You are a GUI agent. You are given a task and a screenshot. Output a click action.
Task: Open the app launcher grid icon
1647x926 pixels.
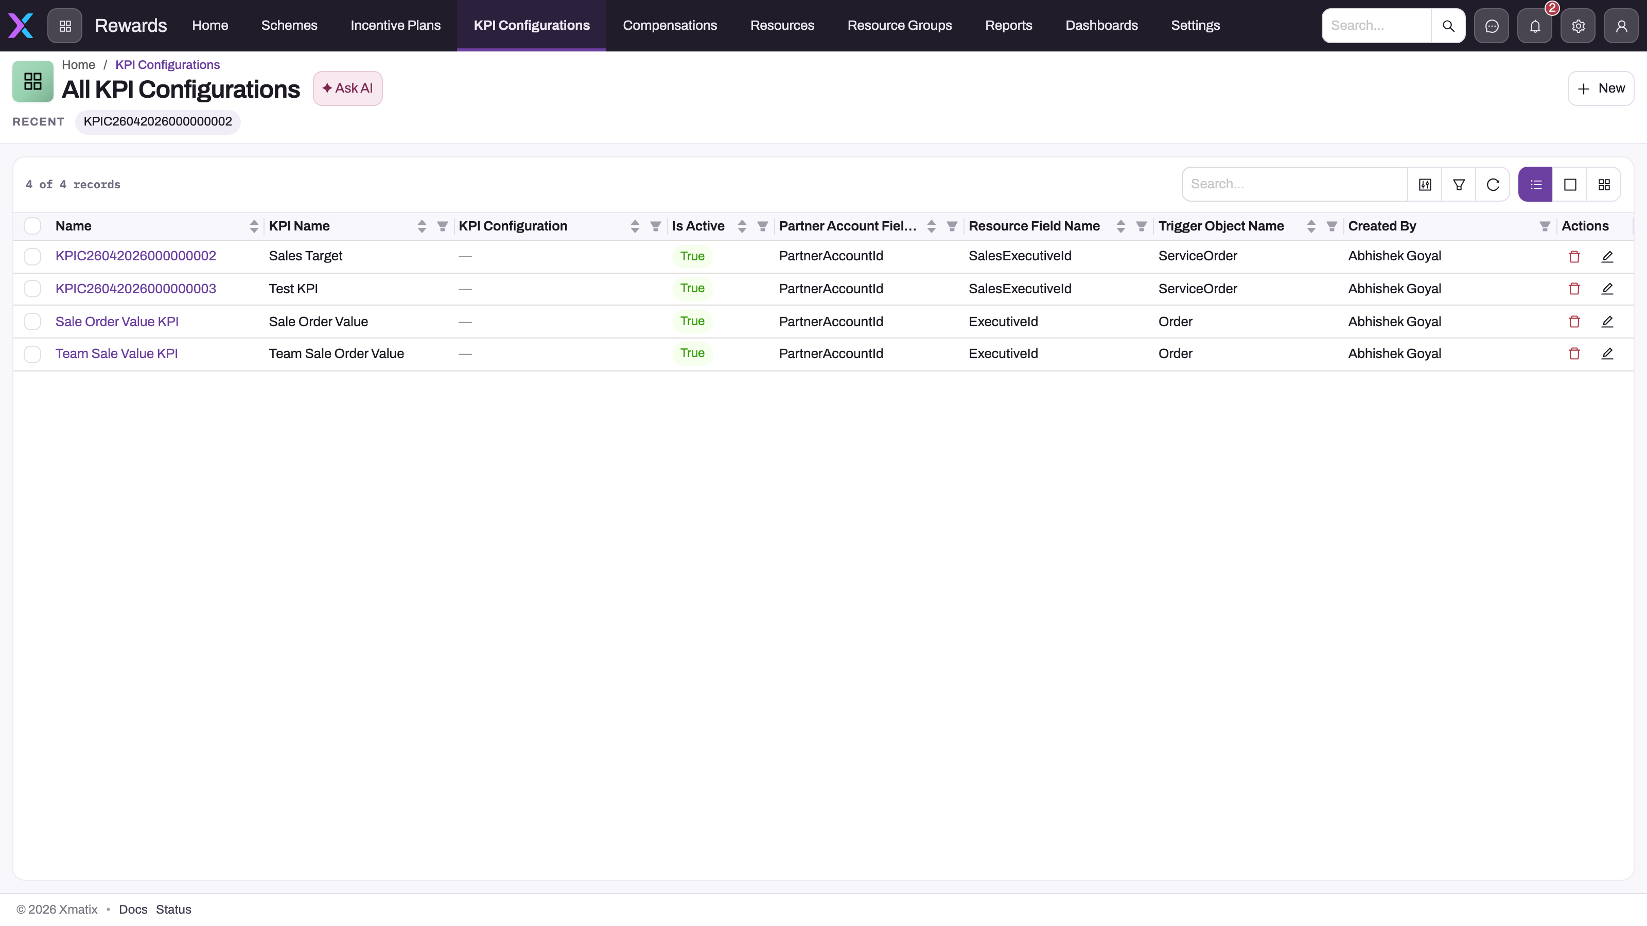click(x=64, y=26)
